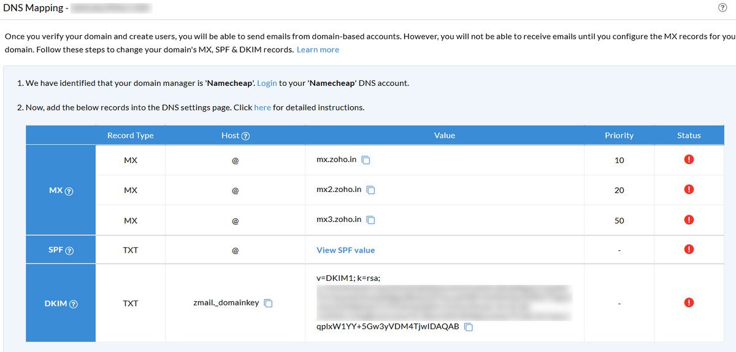Click TXT record type in SPF row
Viewport: 736px width, 352px height.
[131, 250]
